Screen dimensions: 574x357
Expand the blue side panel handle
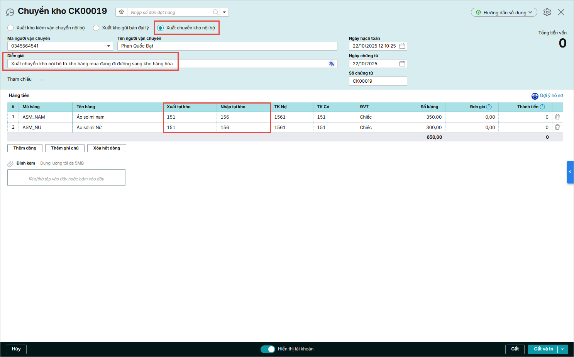point(570,172)
